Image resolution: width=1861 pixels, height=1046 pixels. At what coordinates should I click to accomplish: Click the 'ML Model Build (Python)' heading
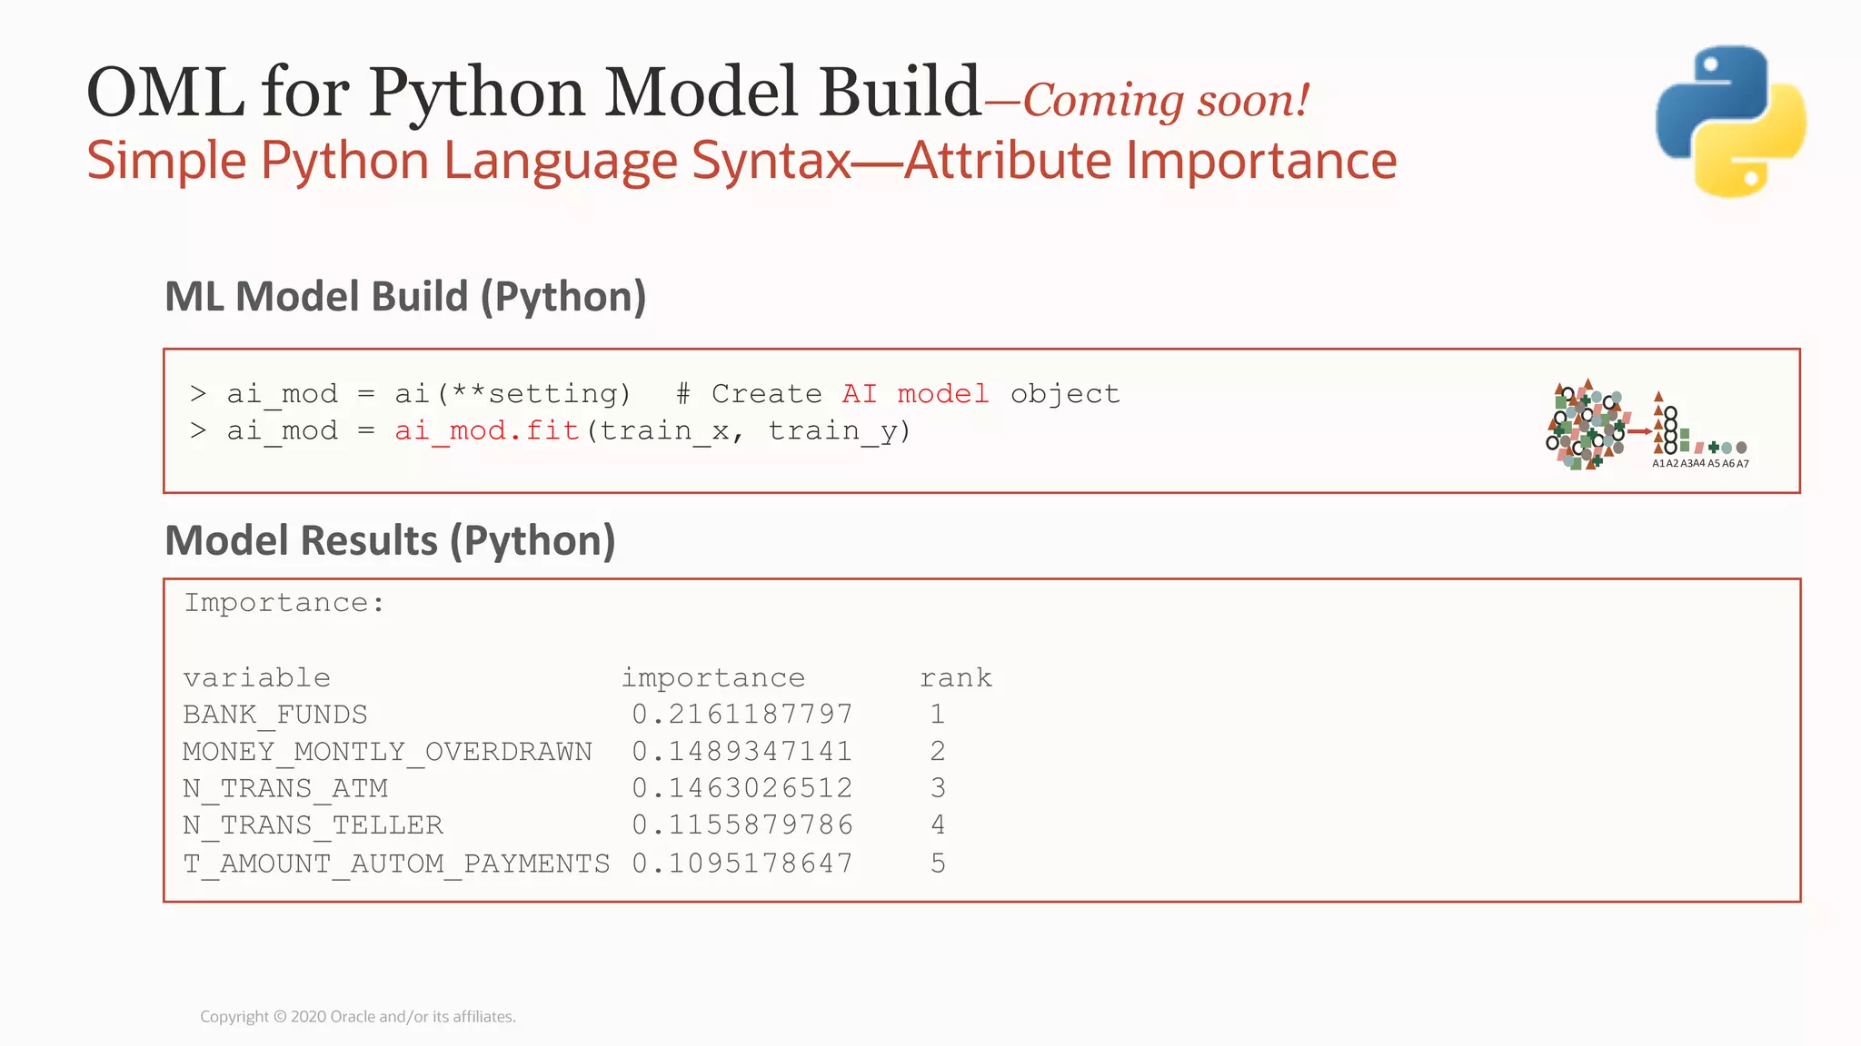tap(405, 297)
